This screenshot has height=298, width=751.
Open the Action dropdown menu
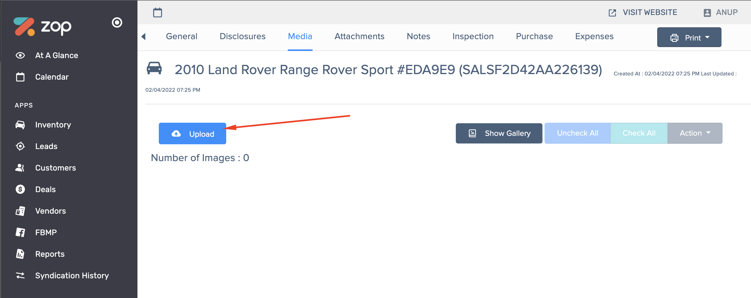[695, 133]
